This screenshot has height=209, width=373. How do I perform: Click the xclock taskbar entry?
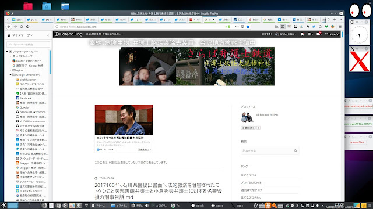[198, 206]
